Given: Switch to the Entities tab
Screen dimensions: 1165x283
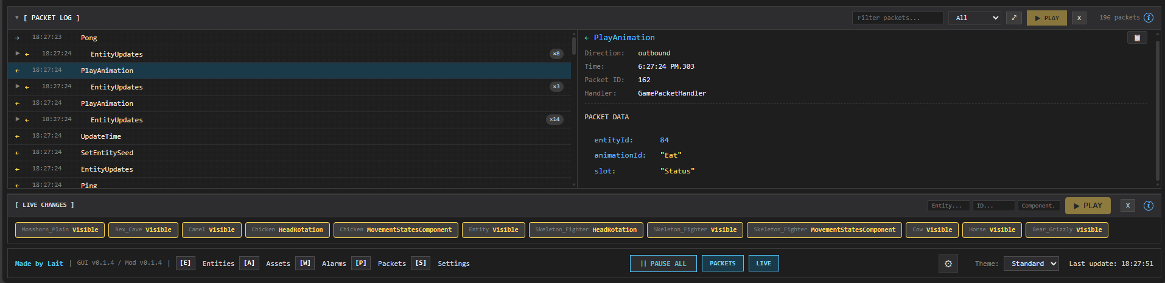Looking at the screenshot, I should point(218,264).
